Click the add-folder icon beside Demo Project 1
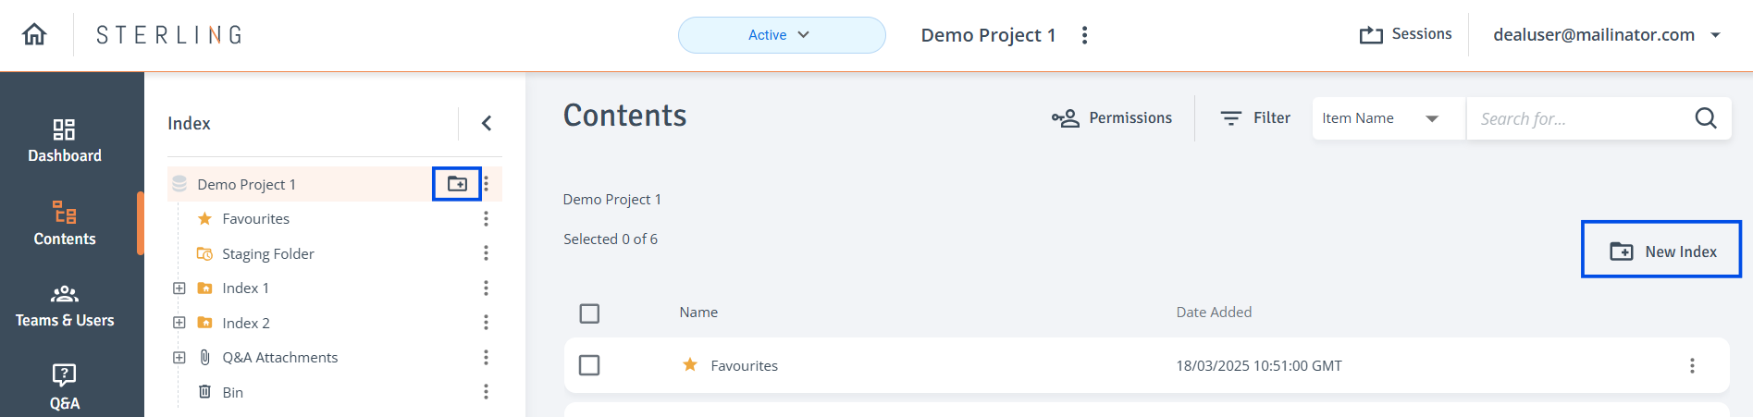Viewport: 1753px width, 417px height. click(457, 184)
